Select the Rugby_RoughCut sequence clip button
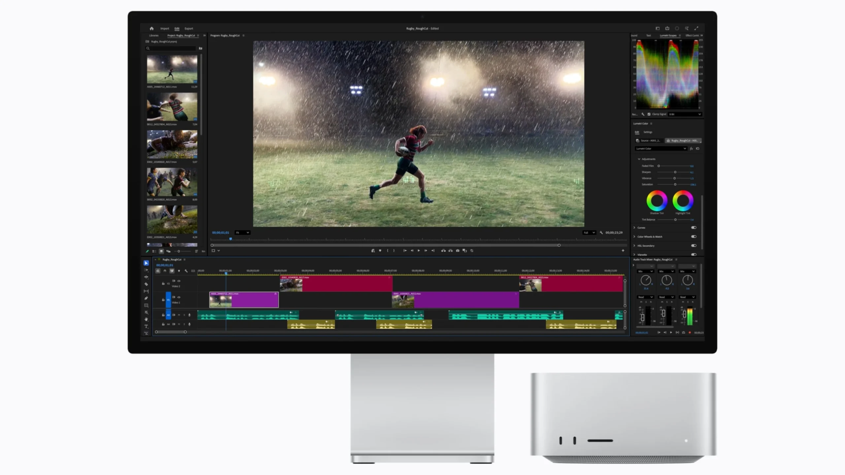The height and width of the screenshot is (475, 845). pos(683,141)
